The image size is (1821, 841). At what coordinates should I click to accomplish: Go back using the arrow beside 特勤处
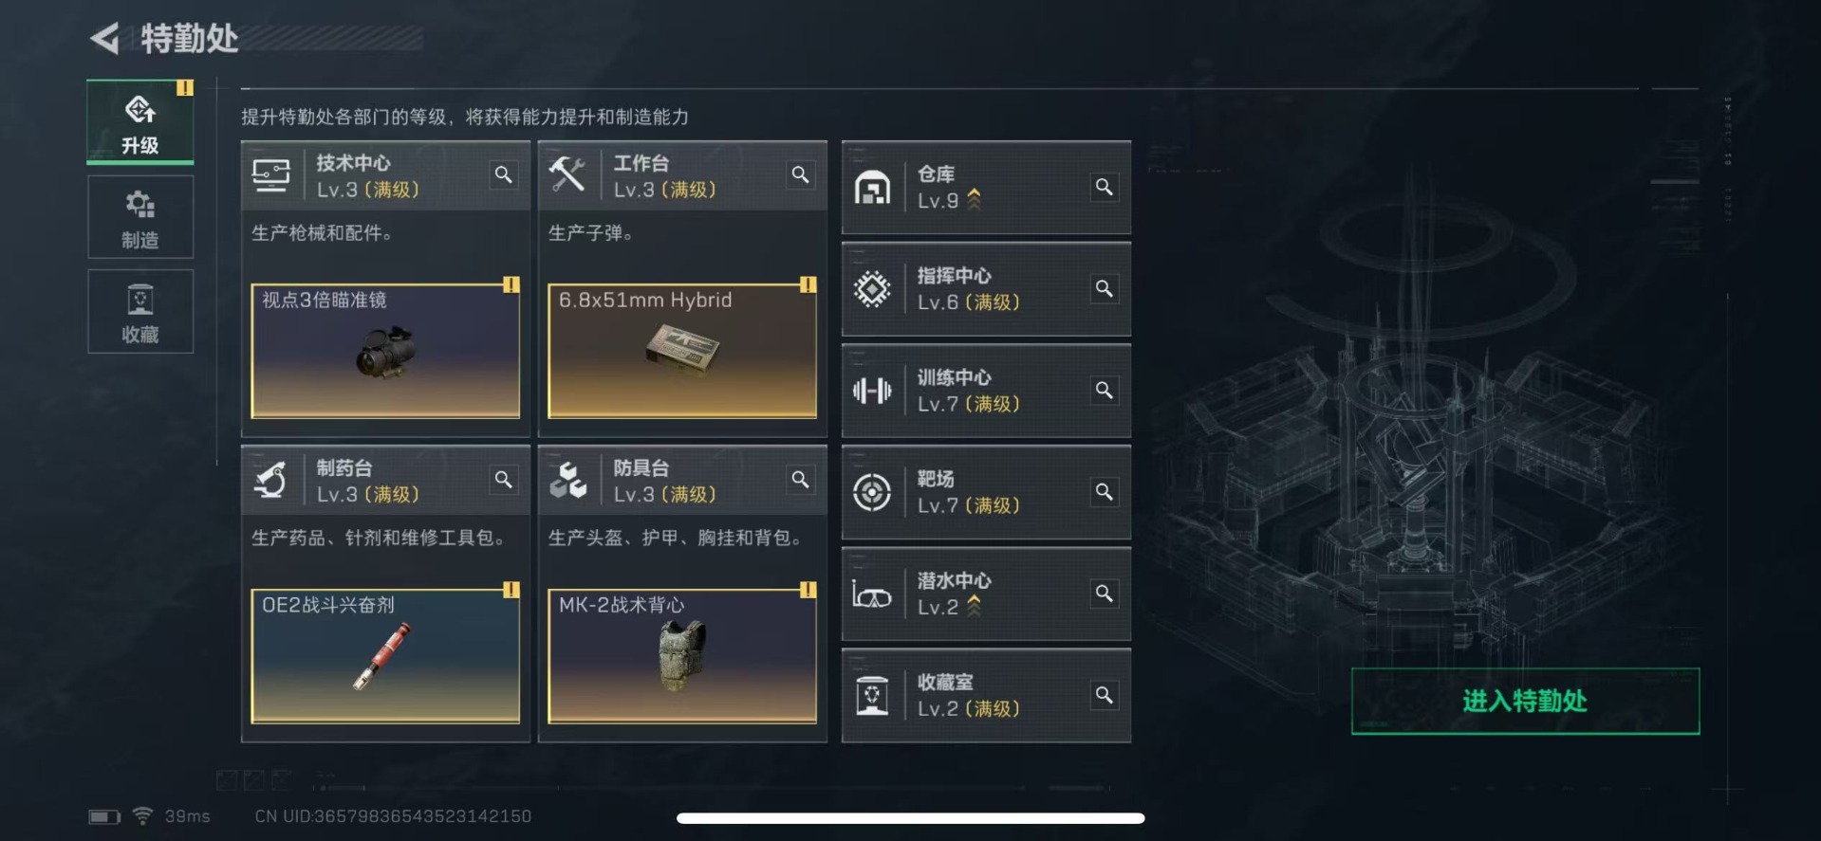coord(104,38)
